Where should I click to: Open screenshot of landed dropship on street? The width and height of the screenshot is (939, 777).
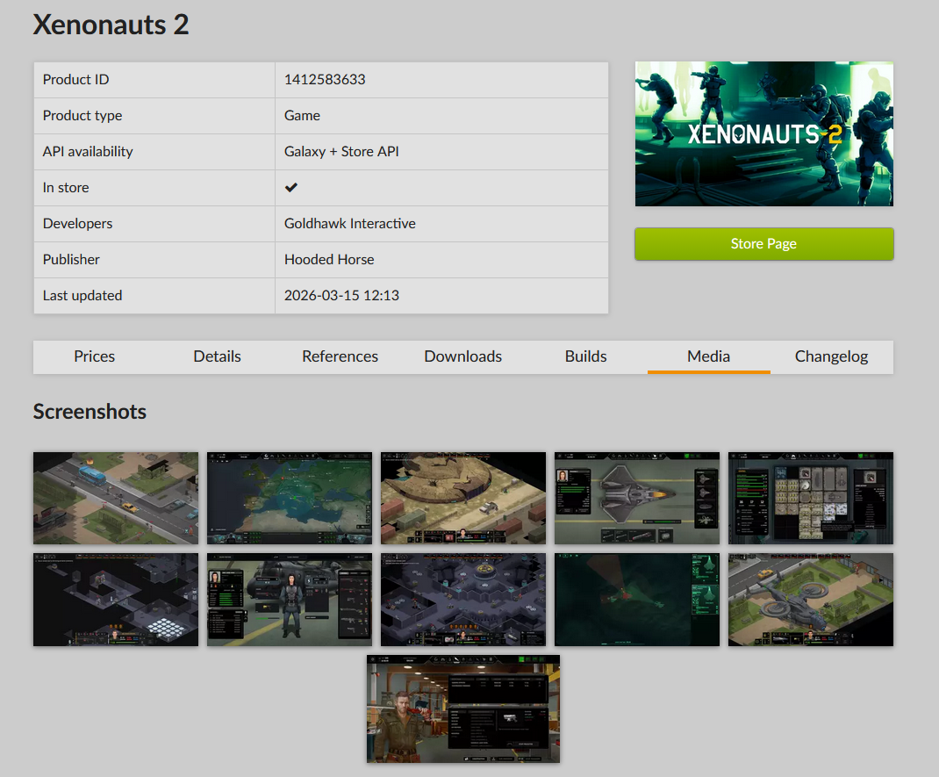click(x=811, y=600)
